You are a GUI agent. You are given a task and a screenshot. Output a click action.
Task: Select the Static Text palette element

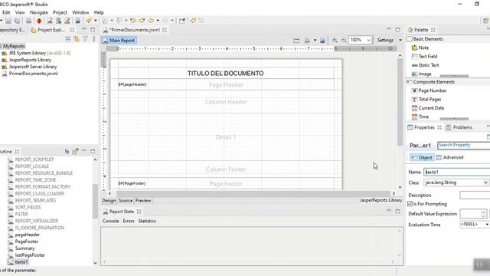[426, 65]
